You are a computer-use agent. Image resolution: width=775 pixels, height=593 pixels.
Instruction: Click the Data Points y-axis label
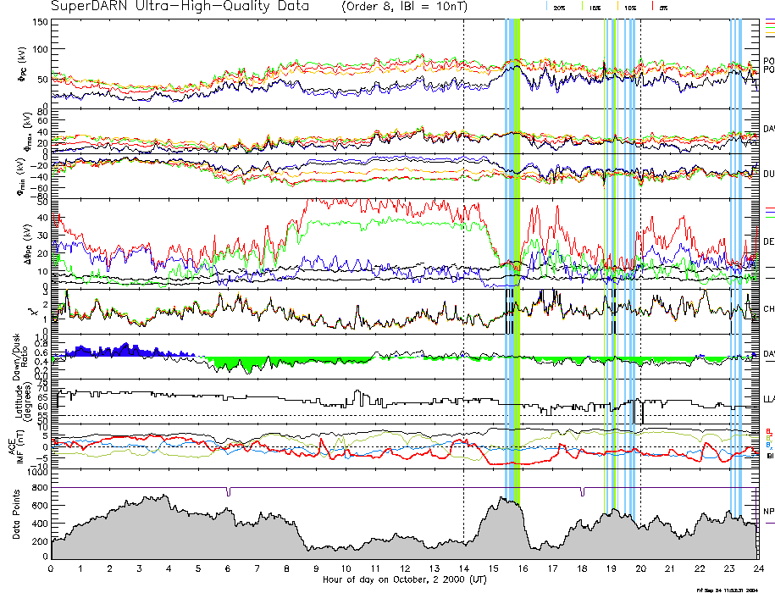[19, 522]
